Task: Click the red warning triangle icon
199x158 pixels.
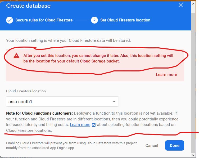Action: click(17, 56)
